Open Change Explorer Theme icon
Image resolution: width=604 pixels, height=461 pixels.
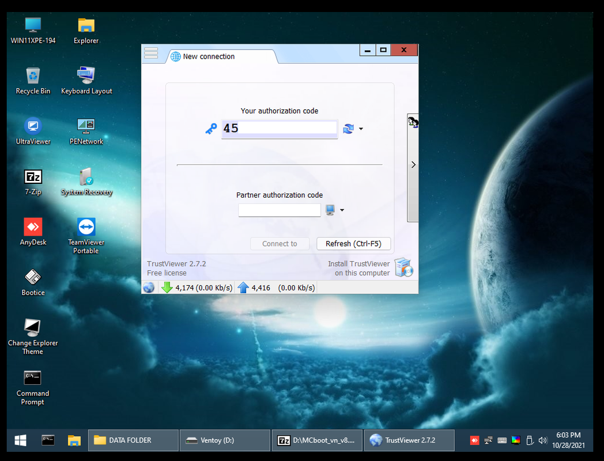pyautogui.click(x=33, y=337)
